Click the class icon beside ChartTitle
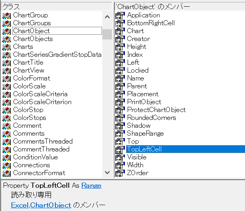The width and height of the screenshot is (245, 211). point(7,63)
